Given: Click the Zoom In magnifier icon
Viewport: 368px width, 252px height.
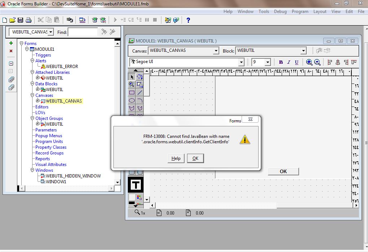Looking at the screenshot, I should click(309, 62).
